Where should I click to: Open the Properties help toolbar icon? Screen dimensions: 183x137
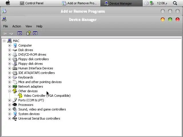pyautogui.click(x=29, y=33)
